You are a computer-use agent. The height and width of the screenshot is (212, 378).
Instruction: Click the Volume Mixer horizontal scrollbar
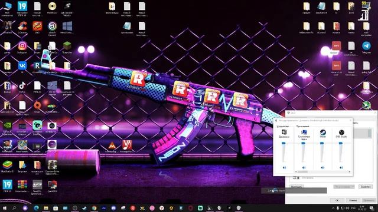pos(323,171)
